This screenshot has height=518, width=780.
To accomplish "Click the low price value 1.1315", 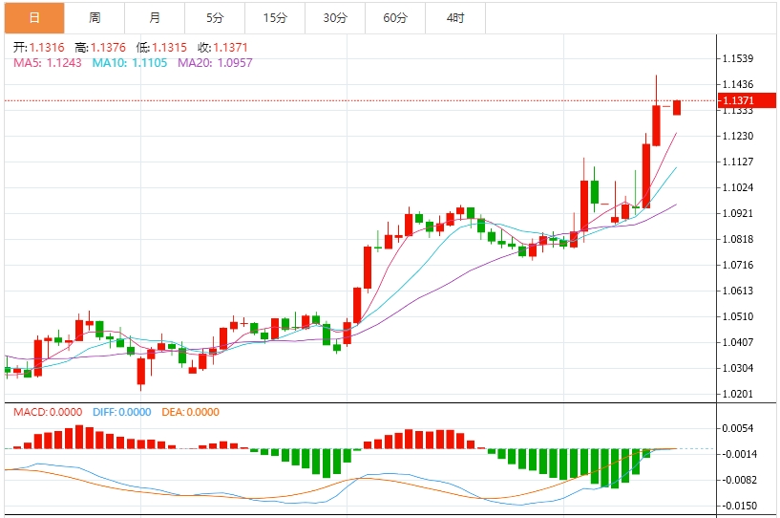I will [169, 48].
